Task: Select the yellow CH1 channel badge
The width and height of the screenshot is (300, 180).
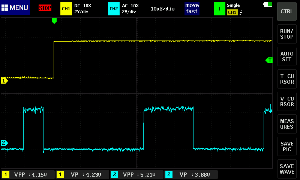Action: coord(66,8)
